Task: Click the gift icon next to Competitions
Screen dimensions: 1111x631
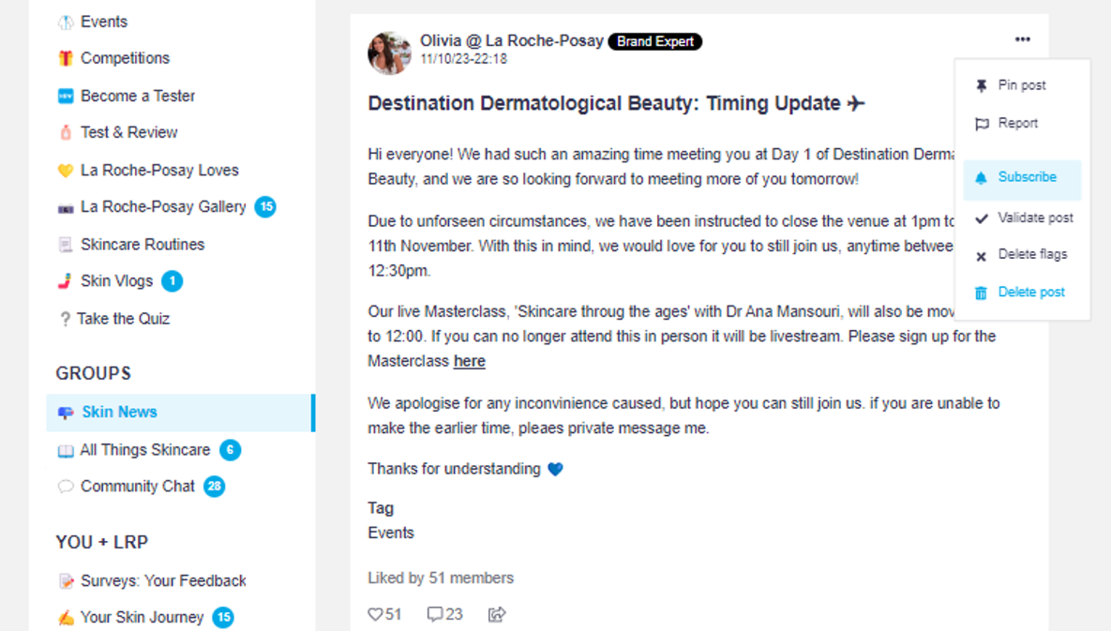Action: coord(66,58)
